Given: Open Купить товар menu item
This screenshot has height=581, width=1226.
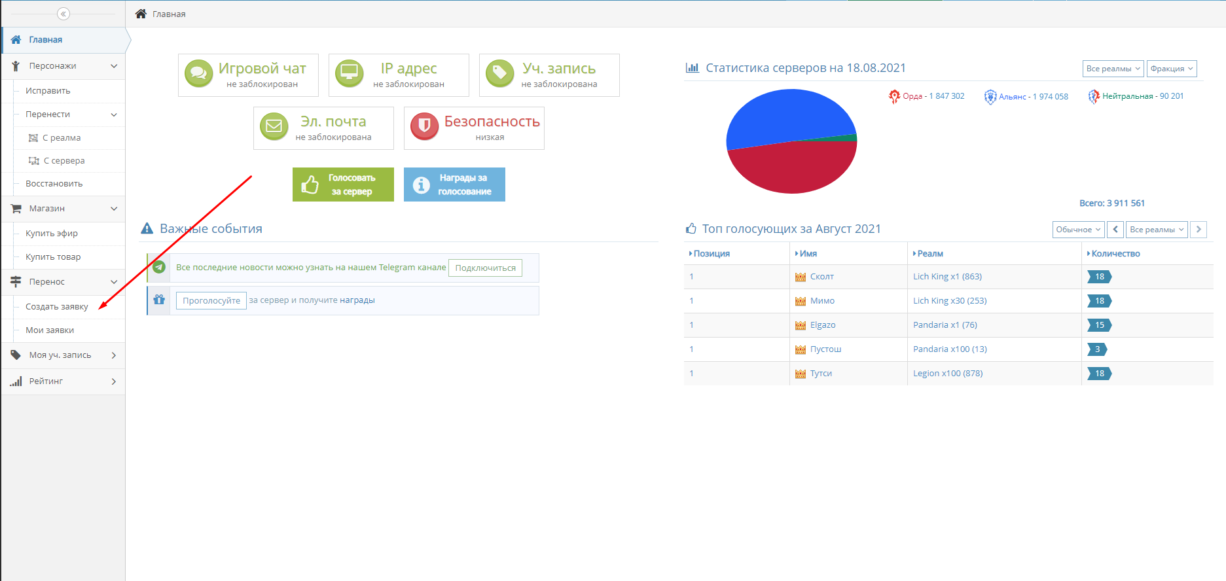Looking at the screenshot, I should pyautogui.click(x=69, y=257).
